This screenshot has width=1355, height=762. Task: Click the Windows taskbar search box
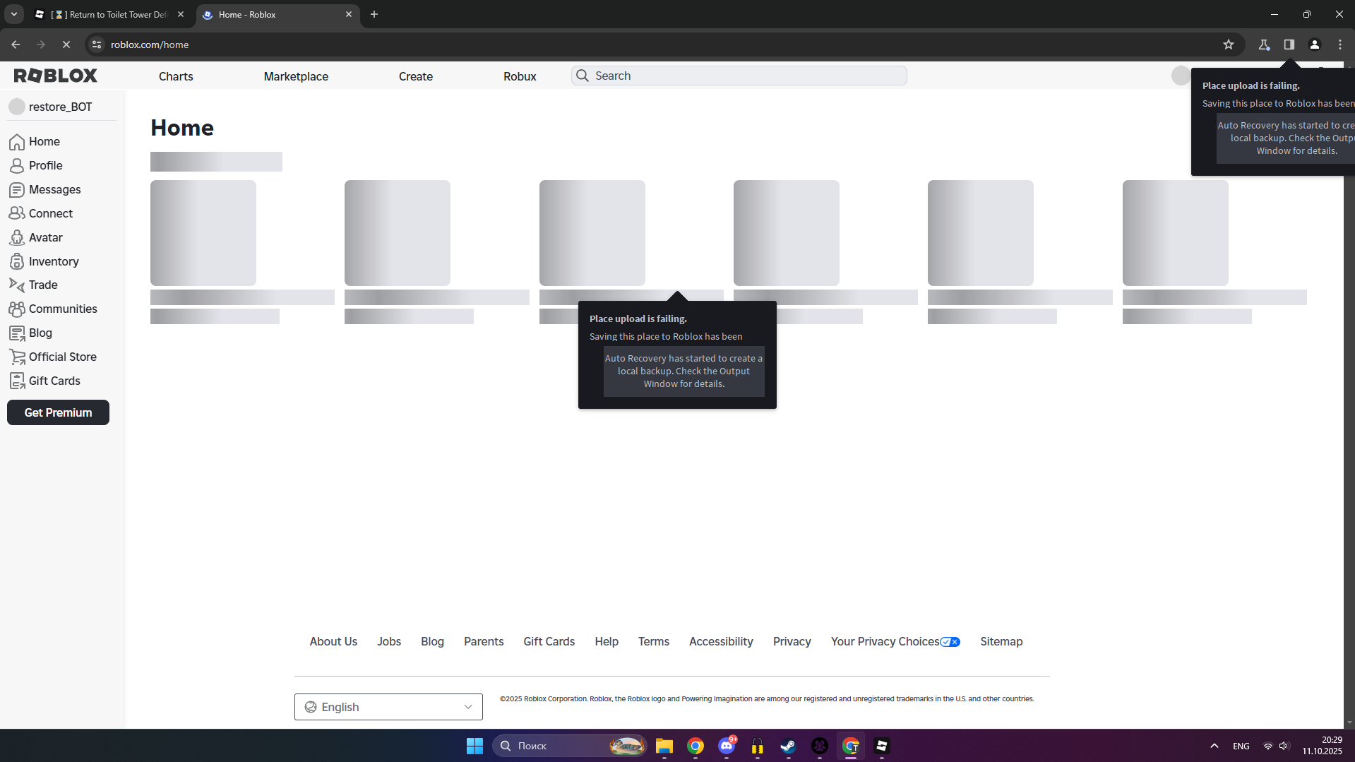pyautogui.click(x=569, y=746)
